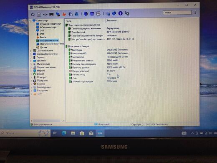
Task: Collapse the Комп'ютер tree node
Action: click(30, 21)
